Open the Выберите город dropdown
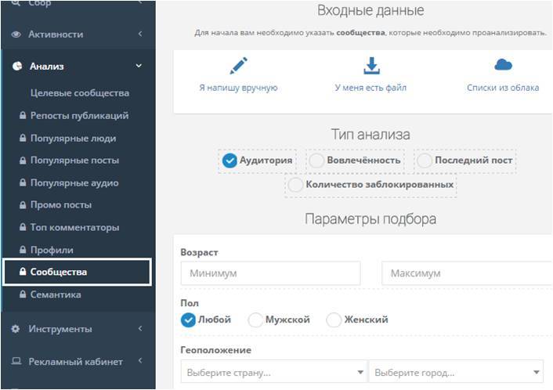Screen dimensions: 553x390 tap(456, 372)
